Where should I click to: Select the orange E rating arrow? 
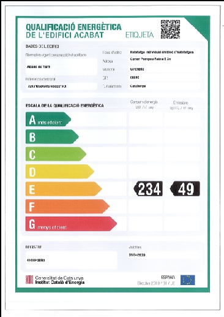click(x=64, y=189)
